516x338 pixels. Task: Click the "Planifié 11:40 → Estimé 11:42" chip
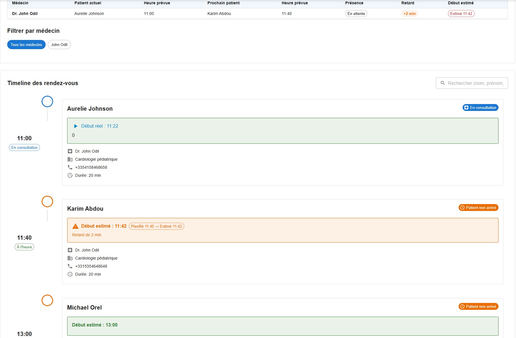click(x=156, y=226)
